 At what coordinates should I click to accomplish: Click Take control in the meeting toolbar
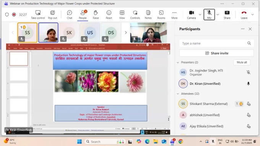click(x=38, y=15)
